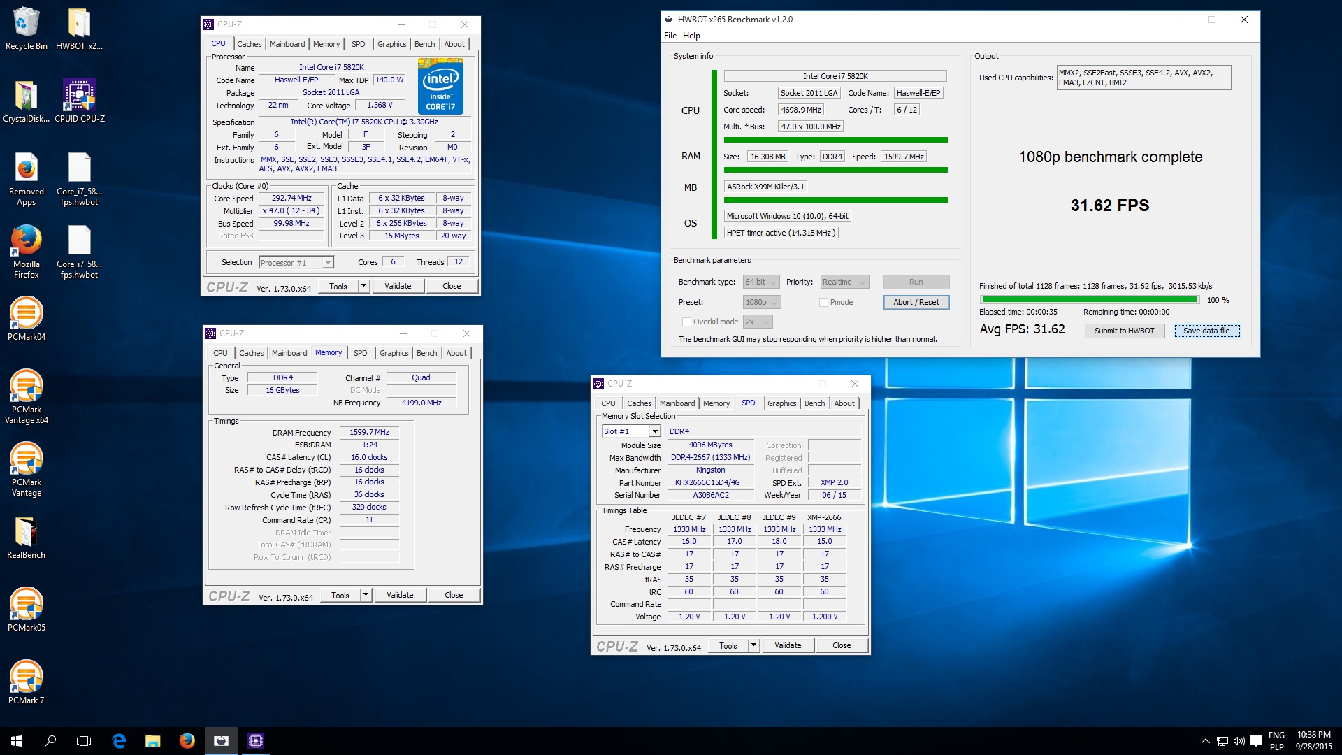Launch the PCMark04 desktop shortcut

(27, 319)
